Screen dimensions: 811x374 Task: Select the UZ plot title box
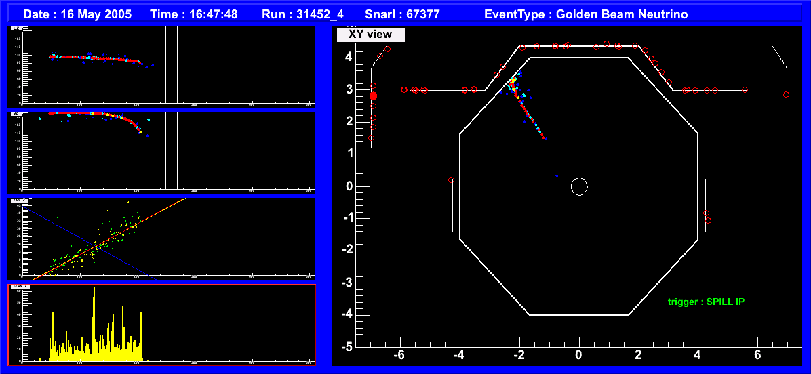pyautogui.click(x=16, y=29)
